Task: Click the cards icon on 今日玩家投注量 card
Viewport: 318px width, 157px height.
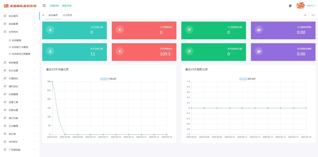Action: (189, 30)
